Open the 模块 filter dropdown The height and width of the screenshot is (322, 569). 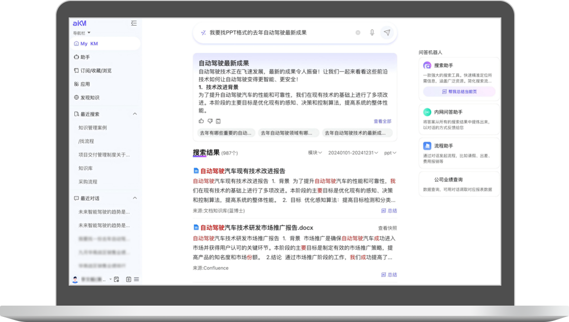tap(315, 153)
